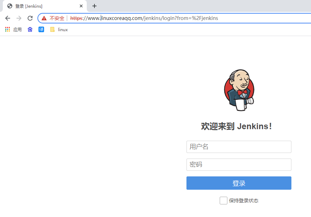The height and width of the screenshot is (217, 311).
Task: Open the Baidu paw bookmark
Action: coord(30,29)
